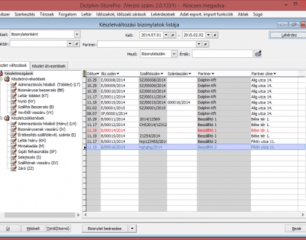This screenshot has width=306, height=240.
Task: Open the Időszakok, Időszaki zárások menu
Action: pos(121,14)
